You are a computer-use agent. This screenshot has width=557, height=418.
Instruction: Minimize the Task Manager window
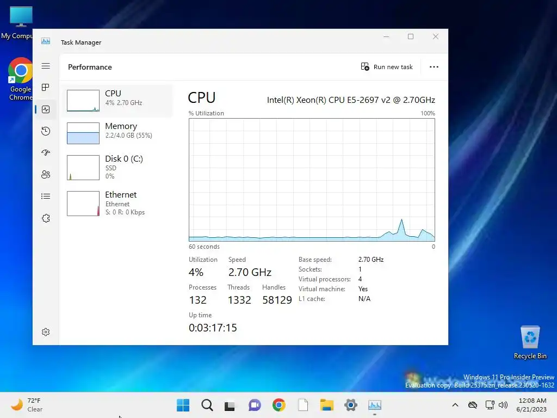(386, 36)
